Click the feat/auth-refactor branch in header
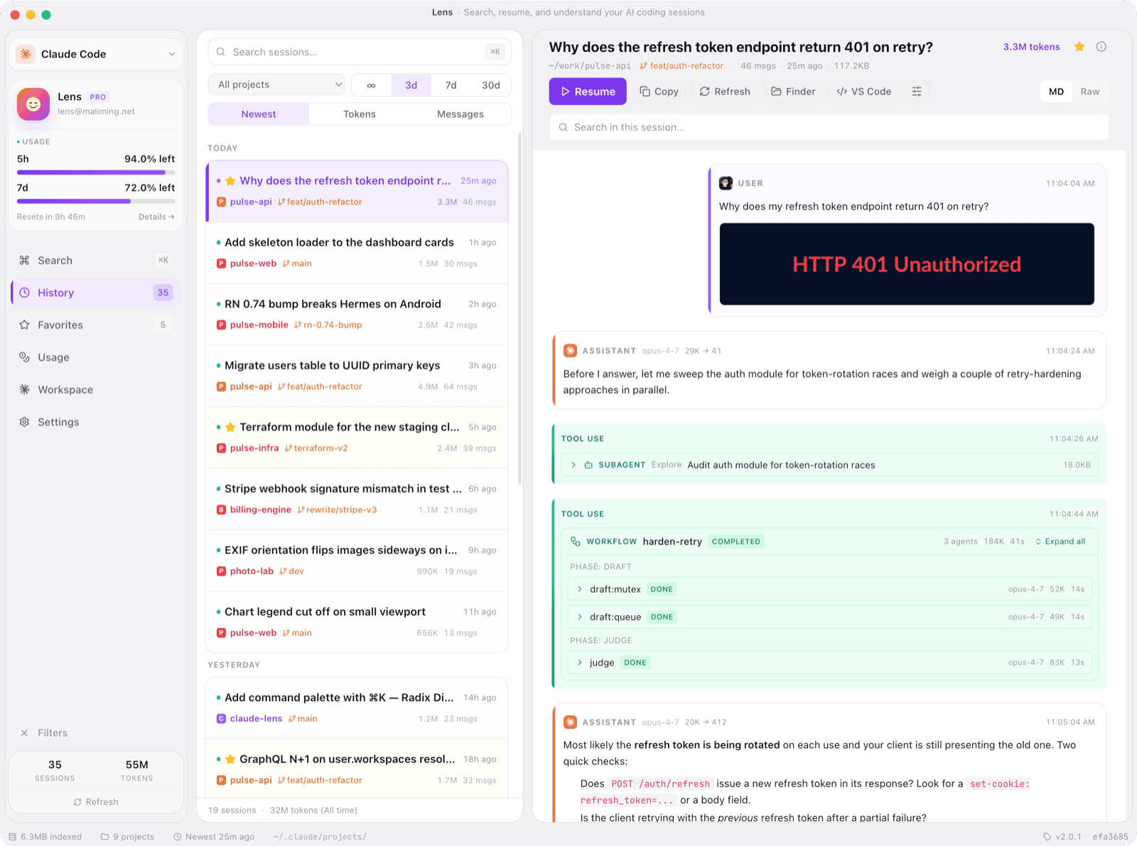 (x=681, y=66)
